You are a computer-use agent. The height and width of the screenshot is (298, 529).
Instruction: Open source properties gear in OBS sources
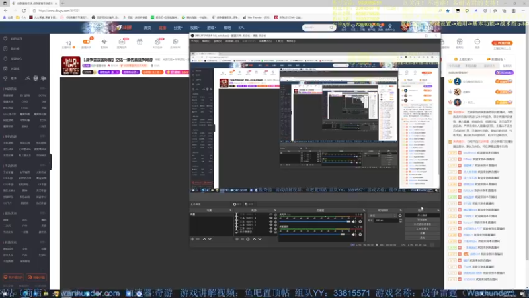pos(248,239)
